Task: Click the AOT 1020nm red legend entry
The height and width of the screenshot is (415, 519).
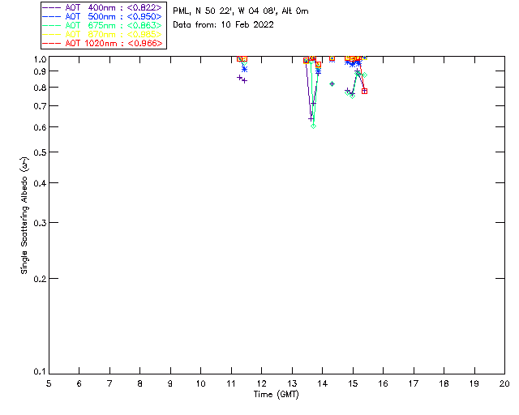Action: [102, 43]
